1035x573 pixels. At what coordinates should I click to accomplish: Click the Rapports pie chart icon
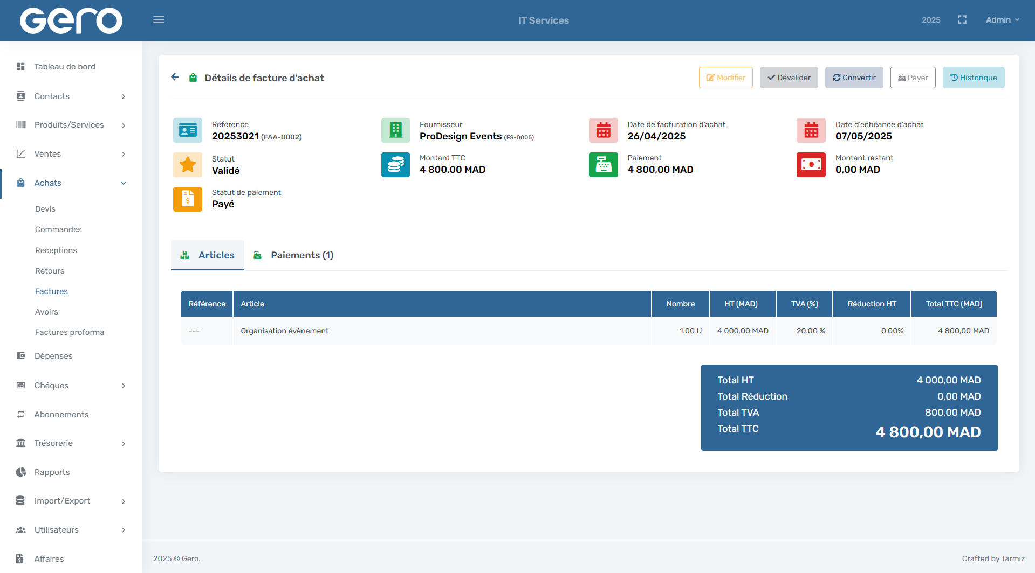coord(21,472)
